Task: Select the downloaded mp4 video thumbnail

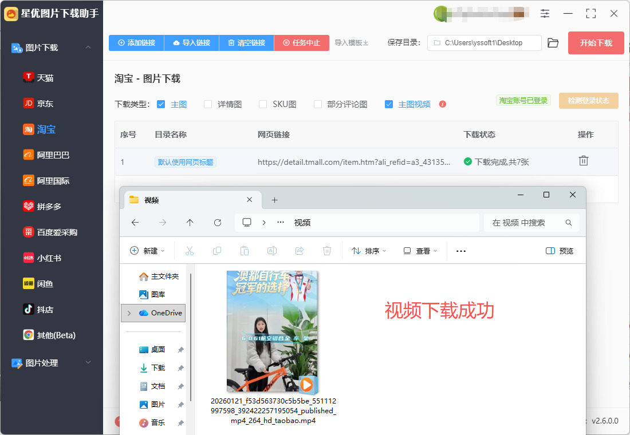Action: tap(273, 332)
